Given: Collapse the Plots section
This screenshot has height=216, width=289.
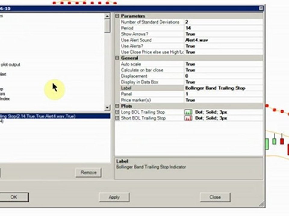Looking at the screenshot, I should tap(117, 106).
